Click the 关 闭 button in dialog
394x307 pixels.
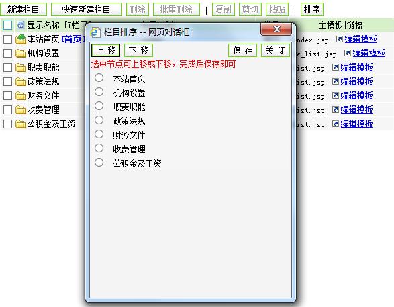point(275,50)
